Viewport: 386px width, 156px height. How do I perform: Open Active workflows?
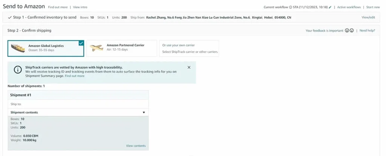pyautogui.click(x=349, y=7)
